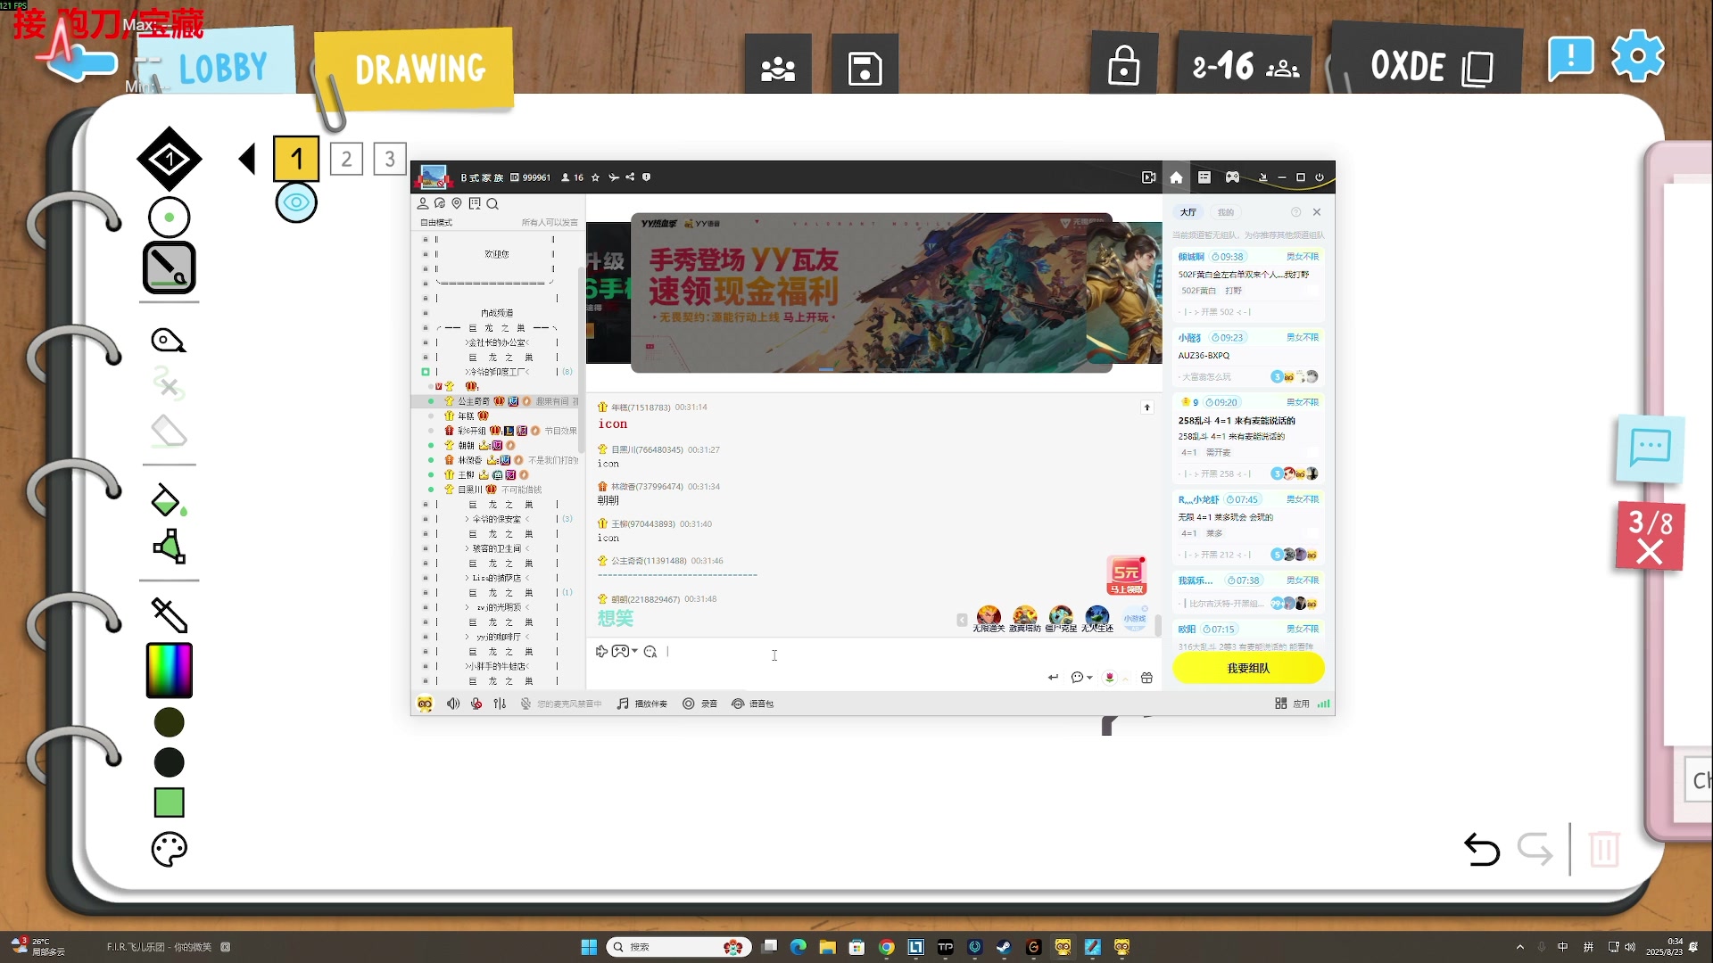Save the drawing with floppy disk icon

click(865, 69)
